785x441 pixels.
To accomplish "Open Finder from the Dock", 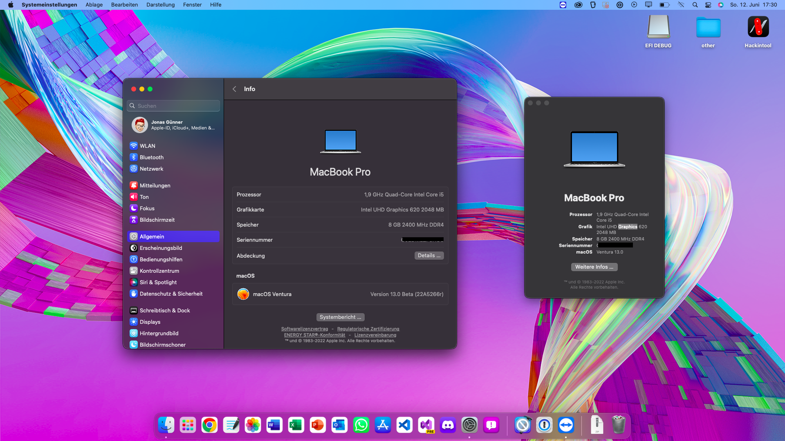I will (x=166, y=425).
